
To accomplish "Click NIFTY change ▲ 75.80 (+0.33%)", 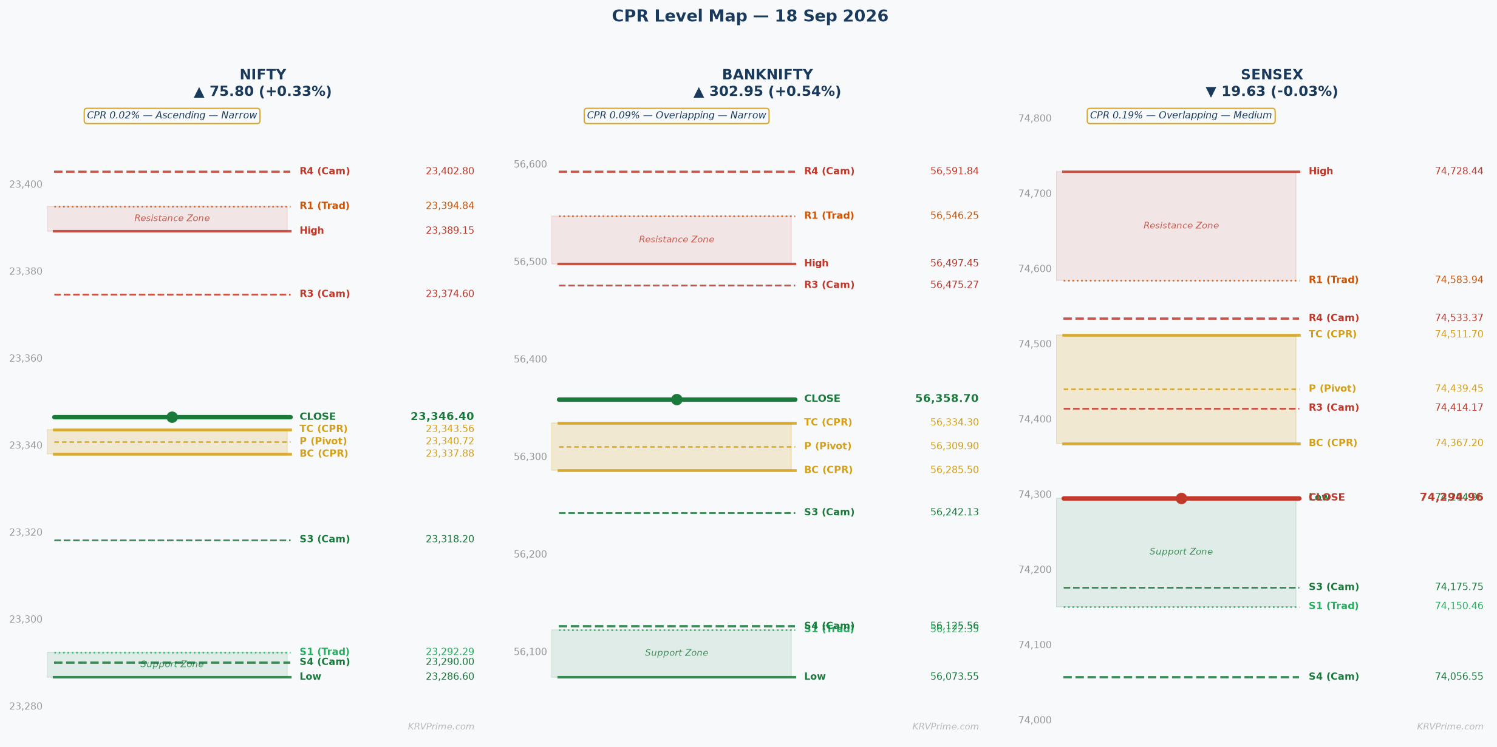I will [263, 92].
